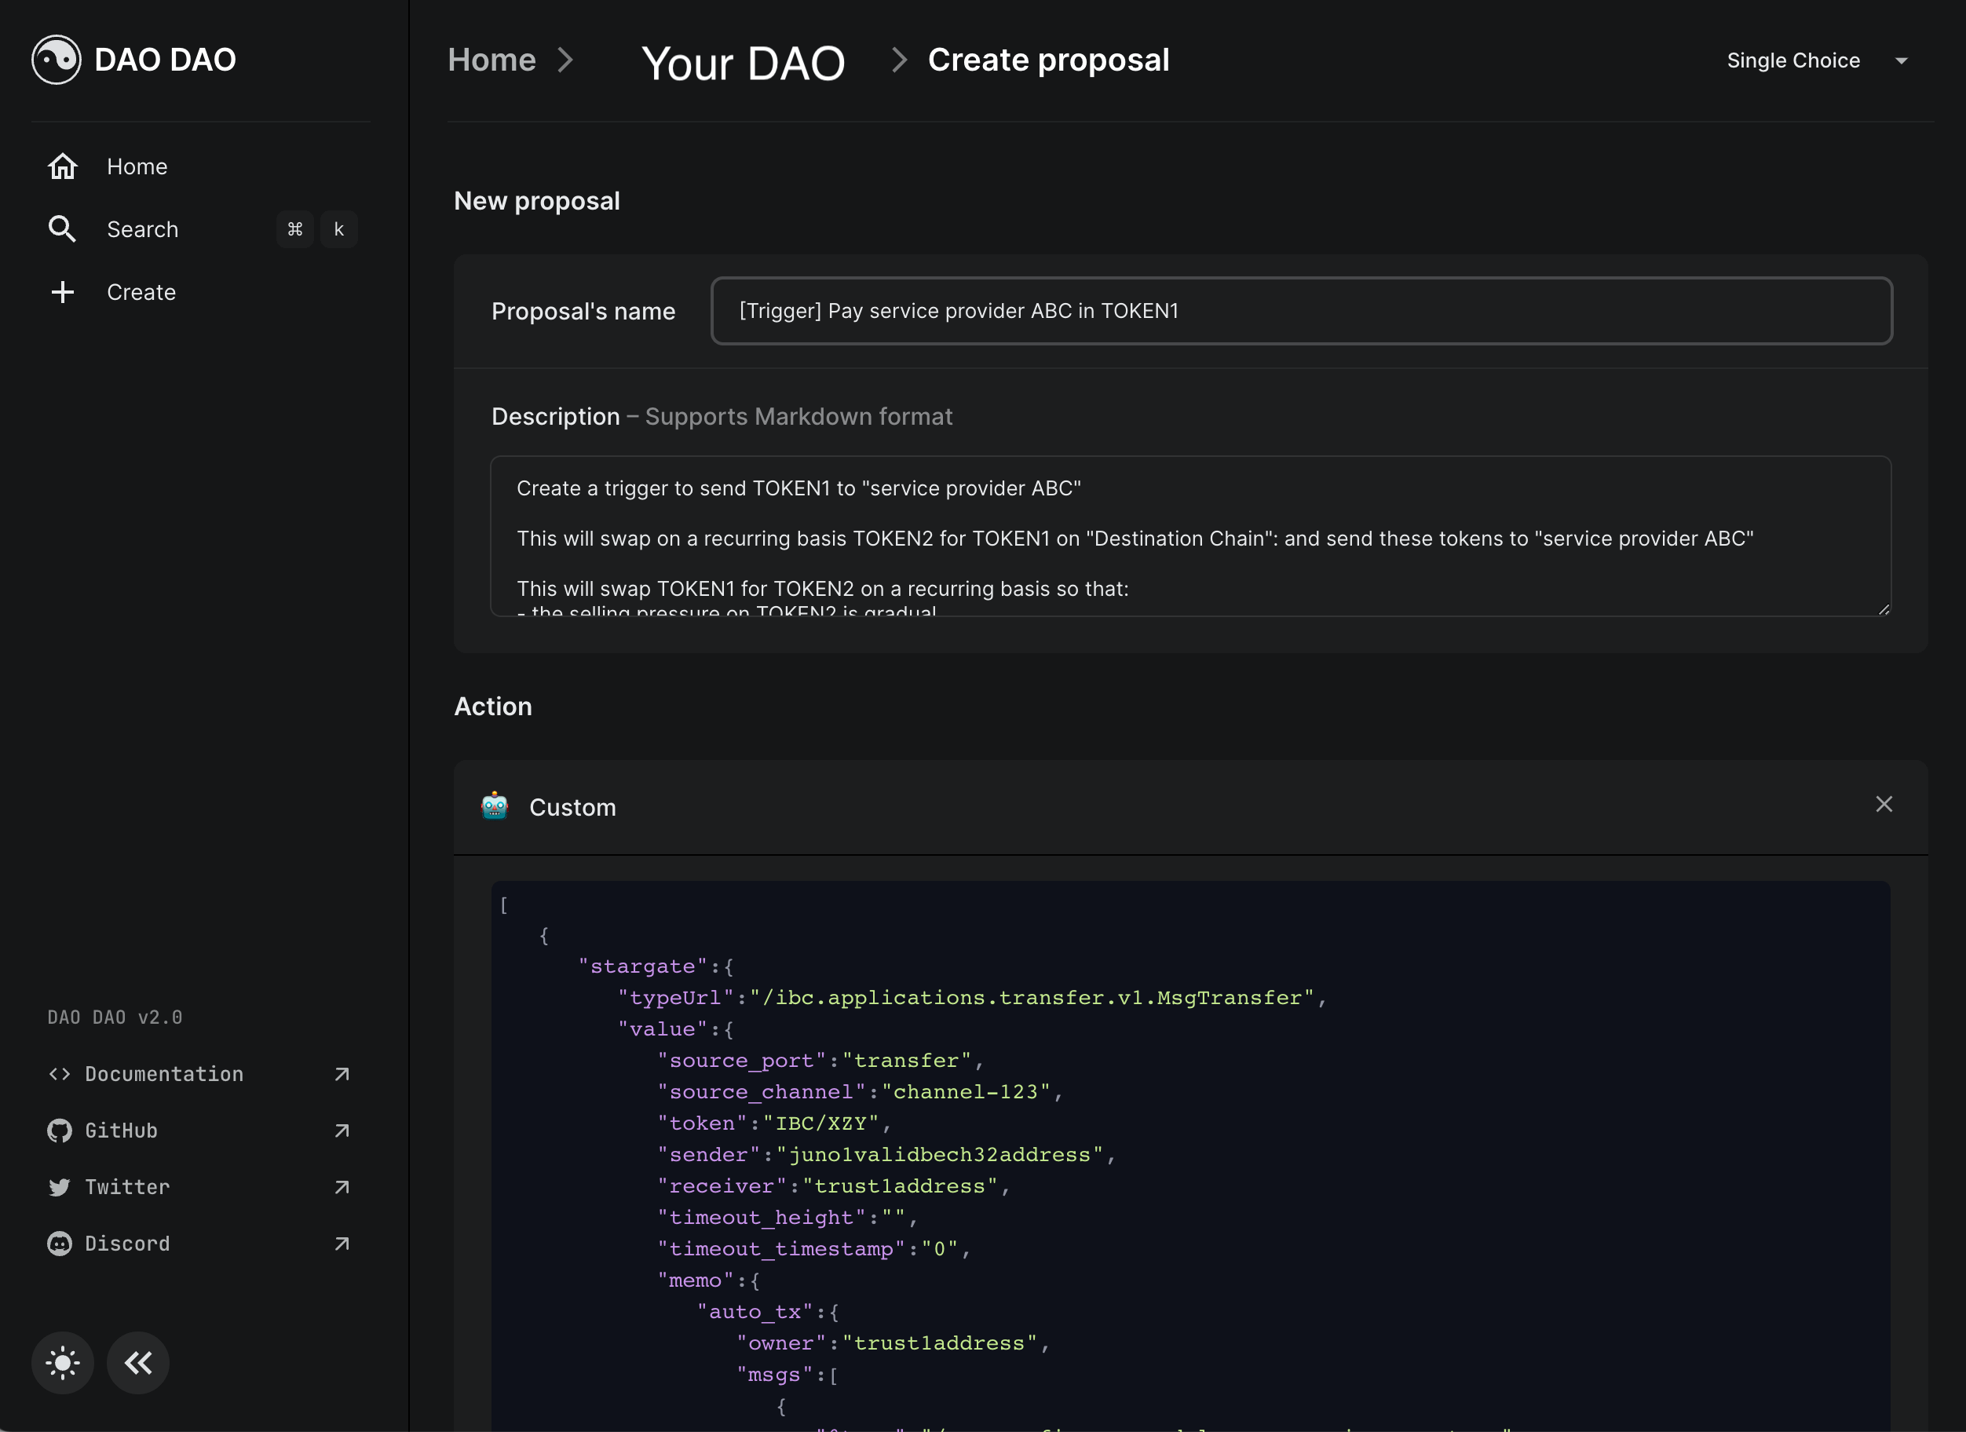
Task: Click into the Description text area
Action: coord(1190,536)
